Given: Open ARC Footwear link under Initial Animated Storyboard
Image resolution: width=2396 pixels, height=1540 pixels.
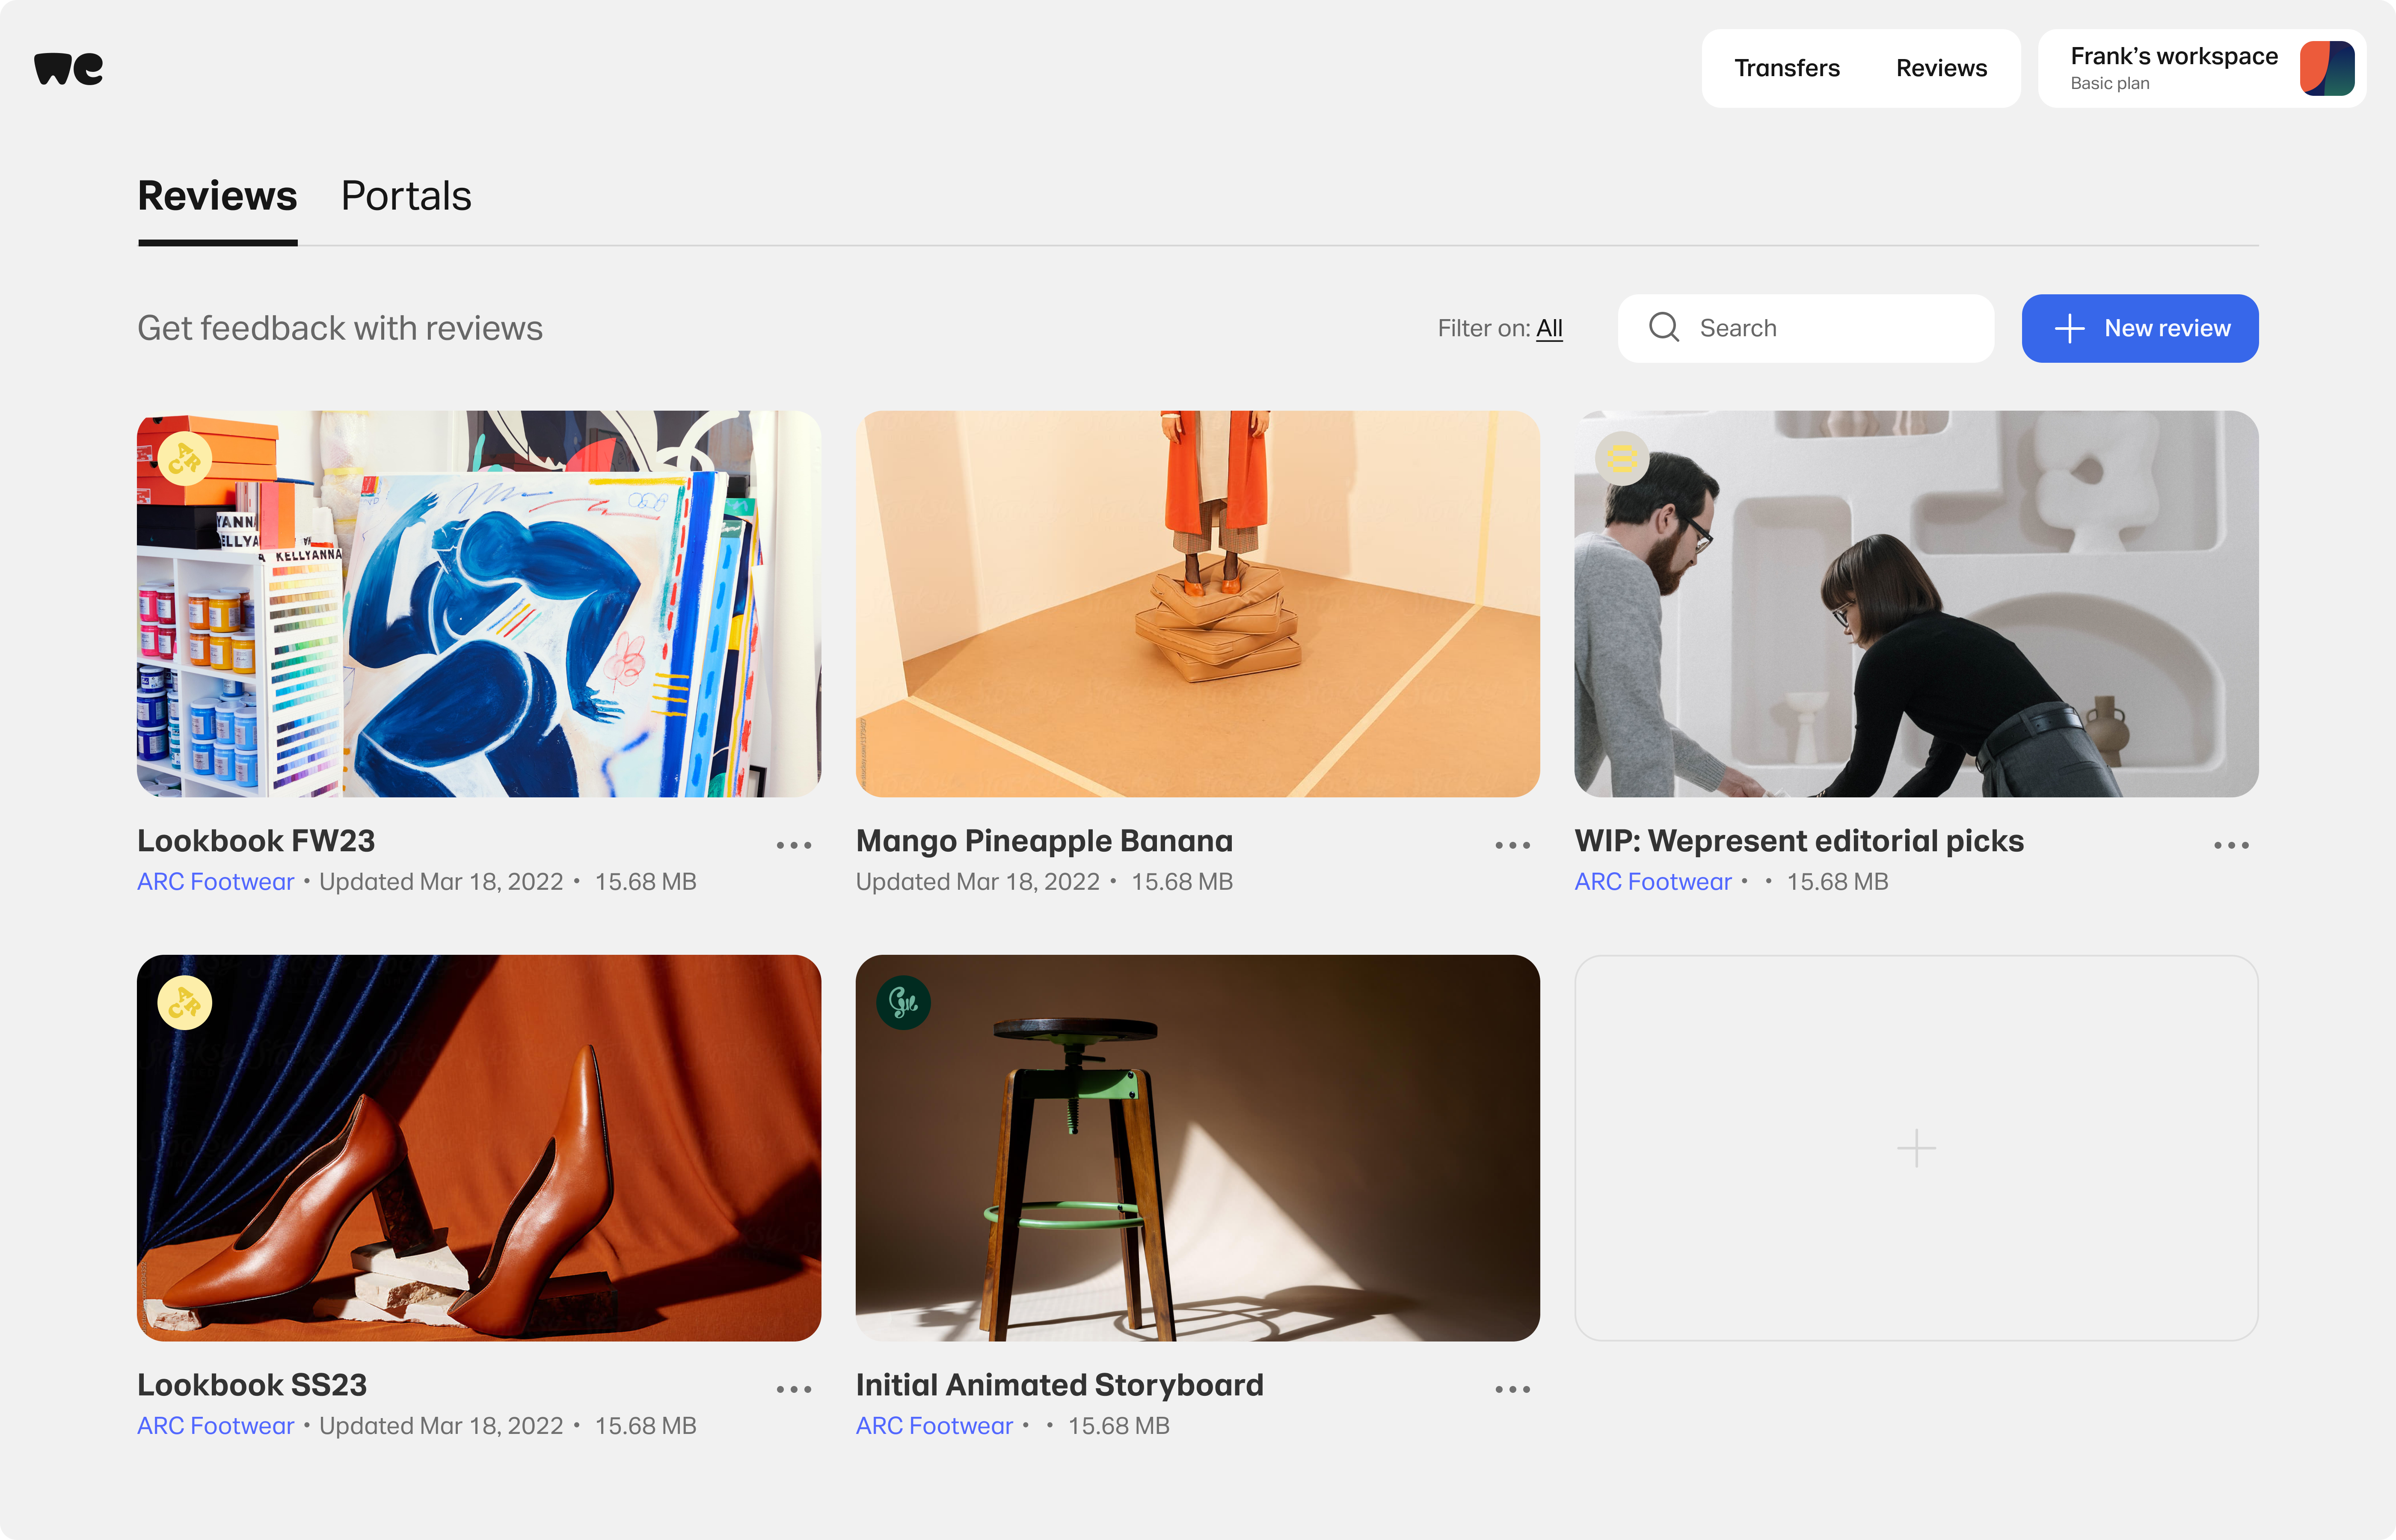Looking at the screenshot, I should [934, 1426].
